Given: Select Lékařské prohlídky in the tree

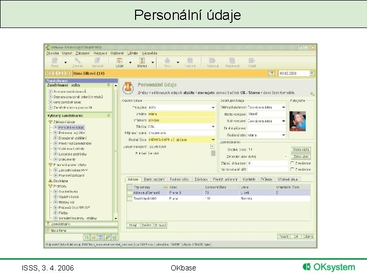Looking at the screenshot, I should point(72,154).
